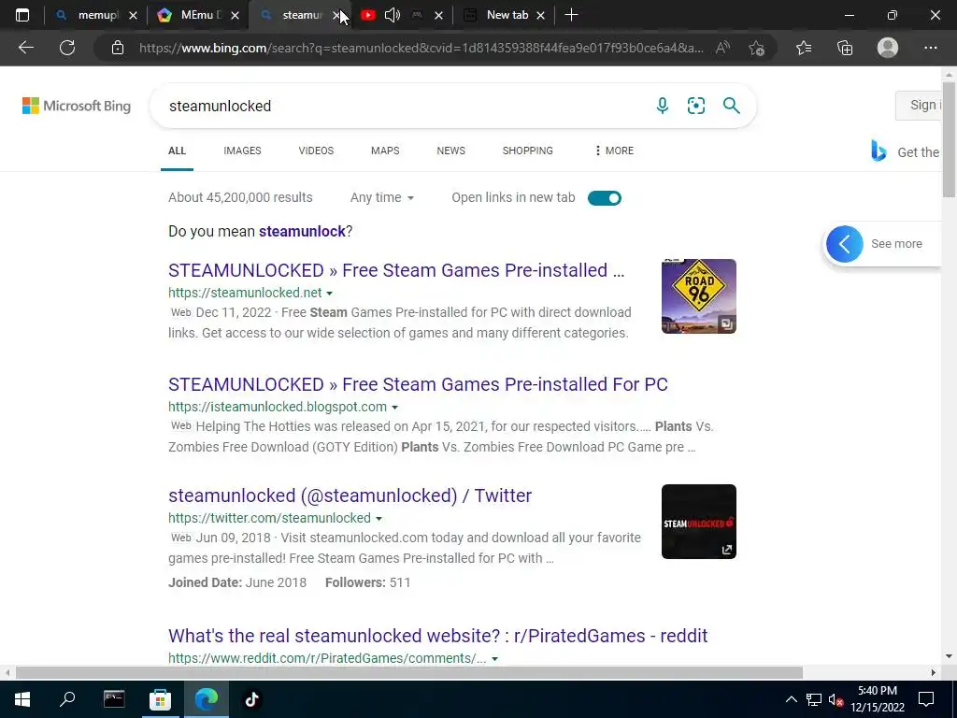Expand arrow next to twitter.com/steamunlocked URL
957x718 pixels.
pyautogui.click(x=379, y=519)
